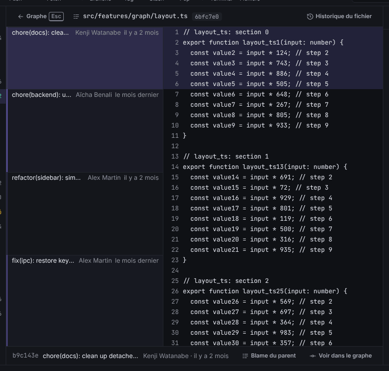389x371 pixels.
Task: Click the file path src/features/graph/layout.ts
Action: coord(135,16)
